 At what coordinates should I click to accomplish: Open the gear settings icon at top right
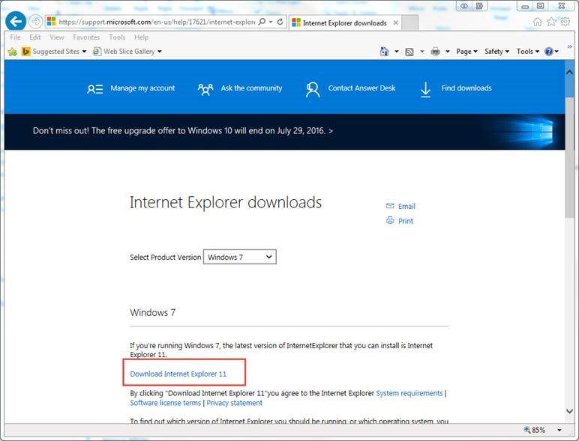(565, 22)
